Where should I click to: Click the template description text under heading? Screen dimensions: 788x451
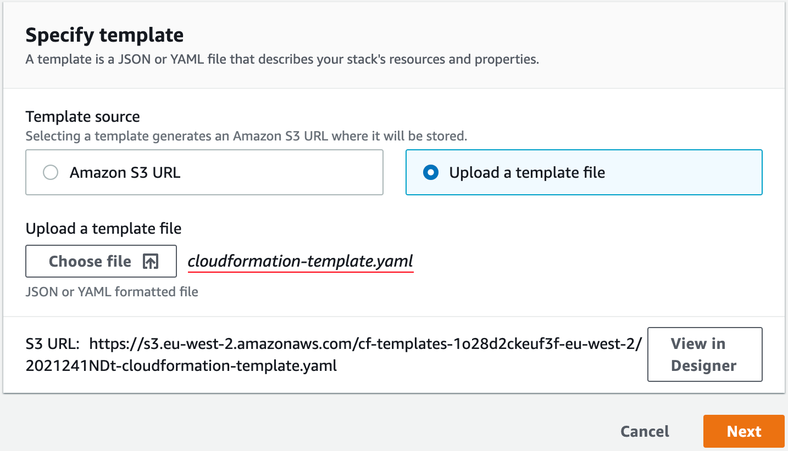pyautogui.click(x=282, y=59)
